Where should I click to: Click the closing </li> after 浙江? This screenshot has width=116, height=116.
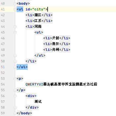coord(47,15)
